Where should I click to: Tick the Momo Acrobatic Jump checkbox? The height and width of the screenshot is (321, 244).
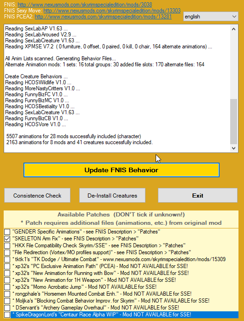7,287
